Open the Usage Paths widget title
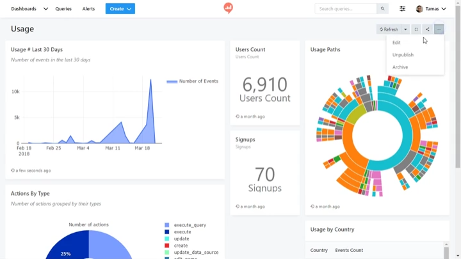This screenshot has width=461, height=259. point(325,50)
